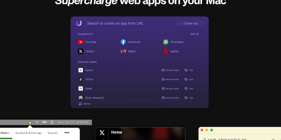Select the YouTube suggestion icon

(x=81, y=42)
